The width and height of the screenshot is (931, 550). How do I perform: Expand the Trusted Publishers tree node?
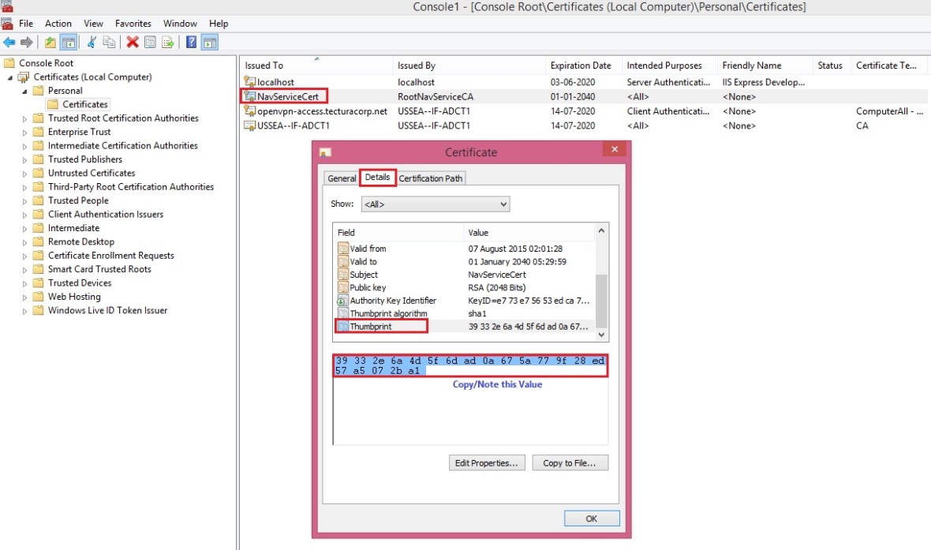pos(24,159)
